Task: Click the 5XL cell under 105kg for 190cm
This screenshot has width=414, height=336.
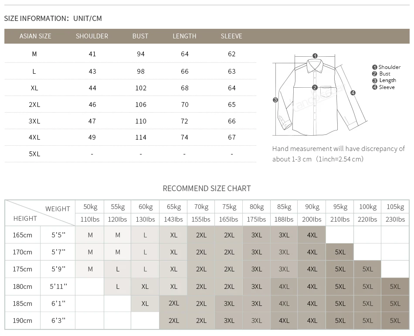Action: coord(395,321)
